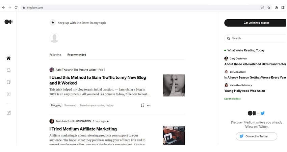287x152 pixels.
Task: Reload the page in browser
Action: pos(16,7)
